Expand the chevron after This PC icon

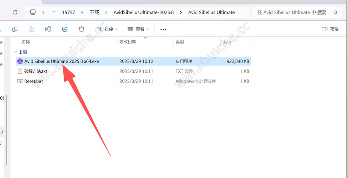click(43, 12)
